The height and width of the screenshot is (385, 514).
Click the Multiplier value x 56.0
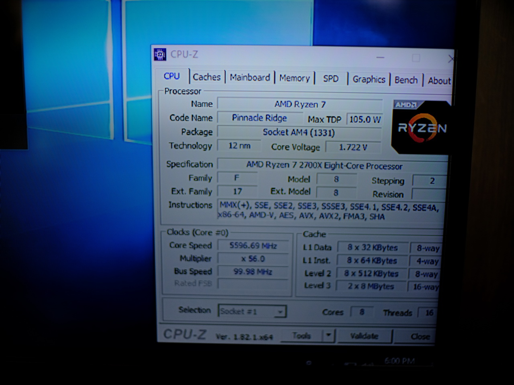[x=253, y=259]
